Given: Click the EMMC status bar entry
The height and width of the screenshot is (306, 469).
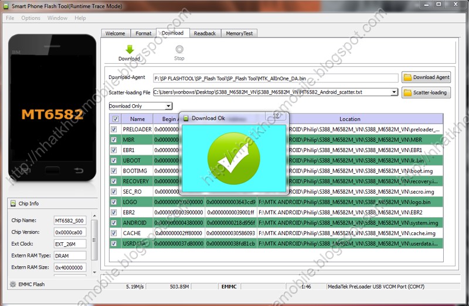Looking at the screenshot, I should point(229,287).
